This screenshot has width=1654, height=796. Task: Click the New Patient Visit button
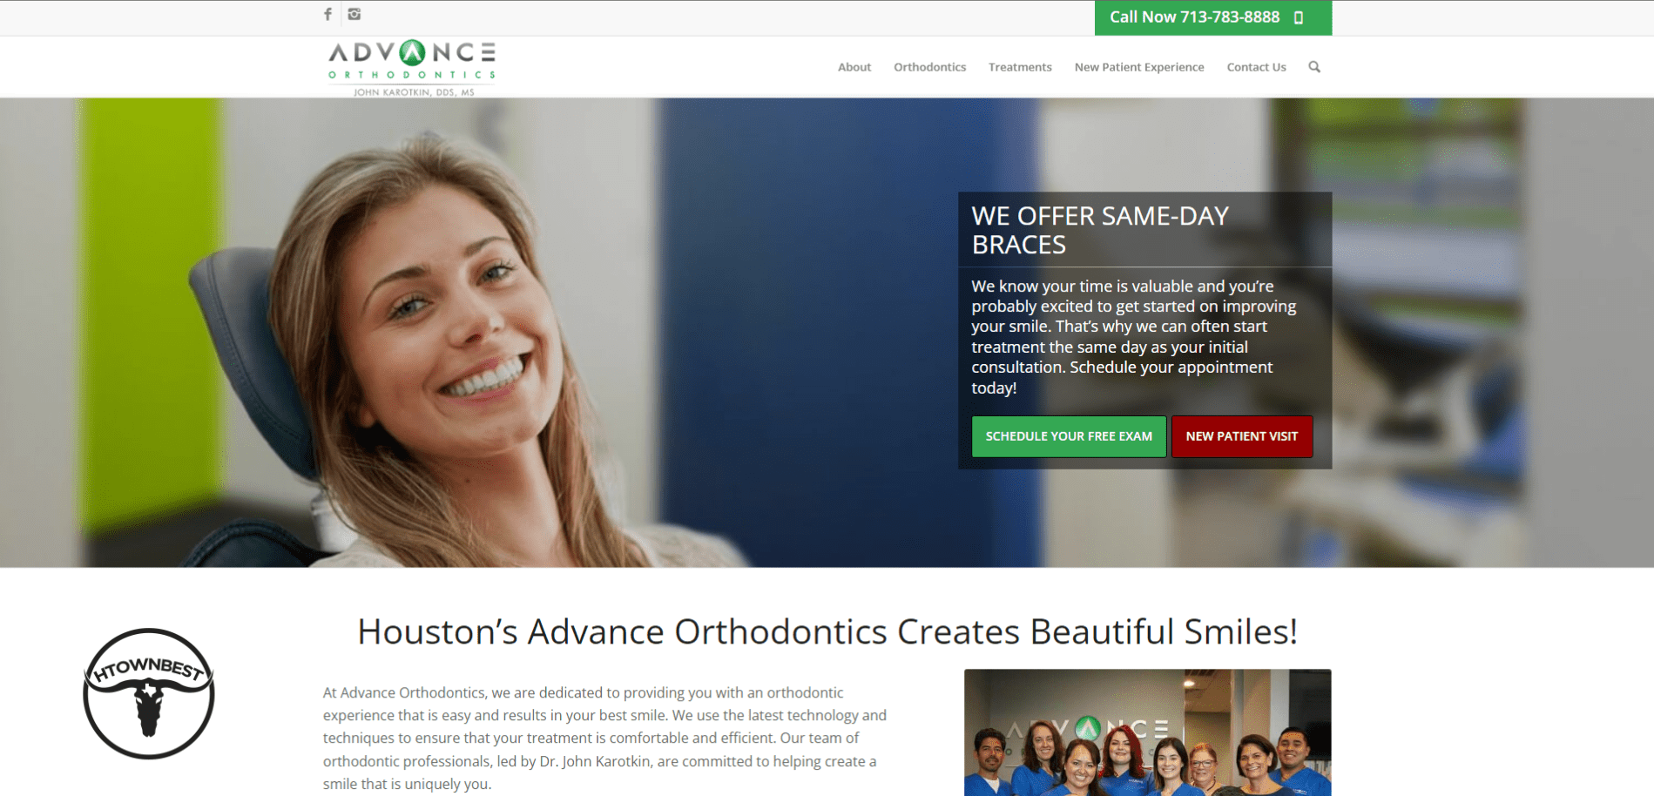click(x=1242, y=436)
